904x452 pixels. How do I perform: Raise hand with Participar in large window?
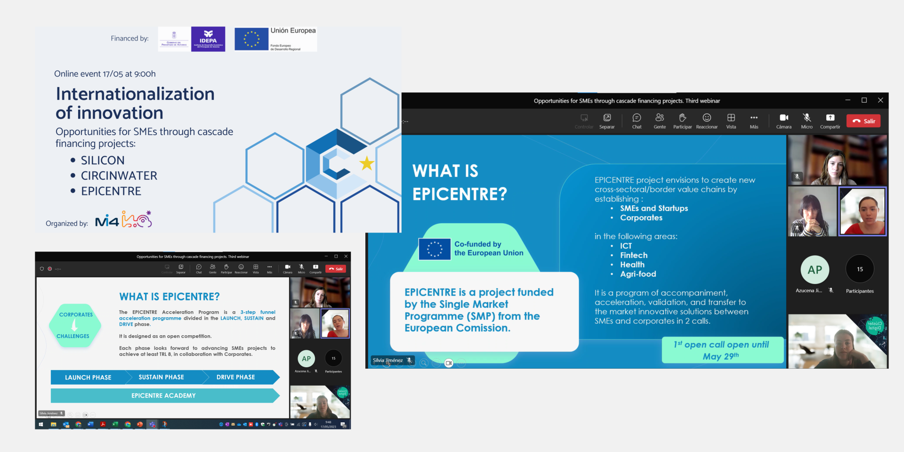(x=682, y=120)
